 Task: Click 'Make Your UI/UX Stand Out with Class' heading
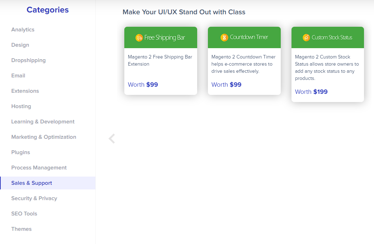point(184,12)
